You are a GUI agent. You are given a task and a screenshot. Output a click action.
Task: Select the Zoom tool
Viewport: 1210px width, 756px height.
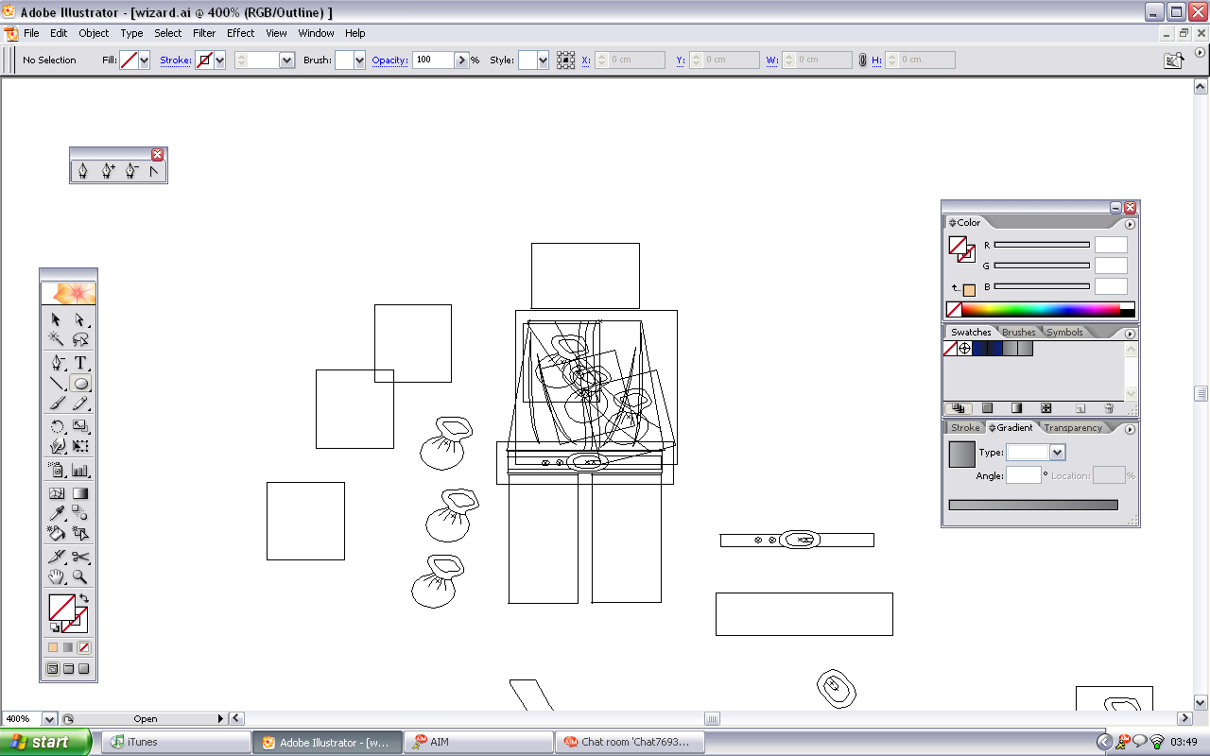pyautogui.click(x=80, y=576)
